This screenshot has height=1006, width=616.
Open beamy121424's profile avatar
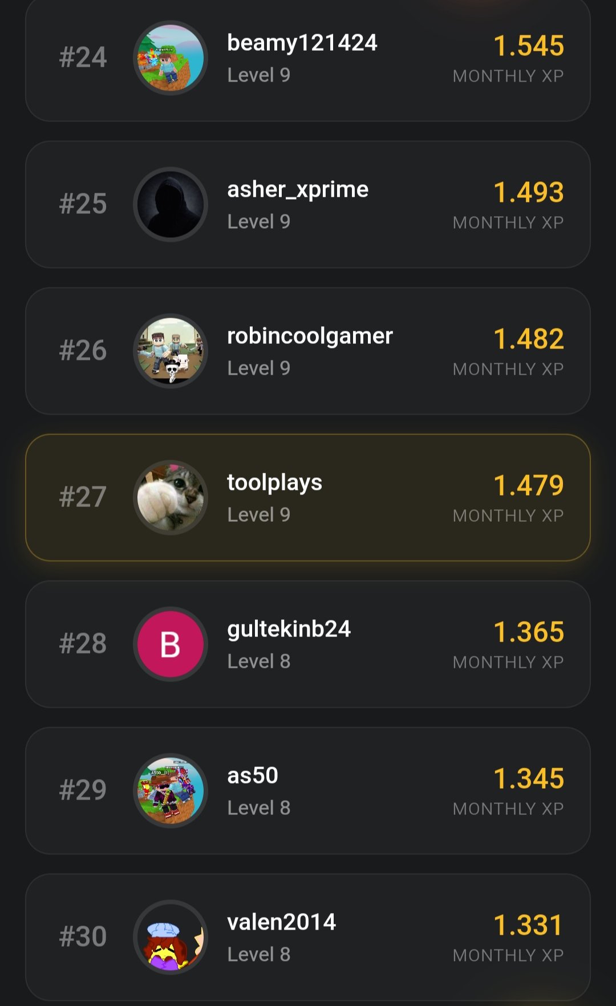(170, 58)
